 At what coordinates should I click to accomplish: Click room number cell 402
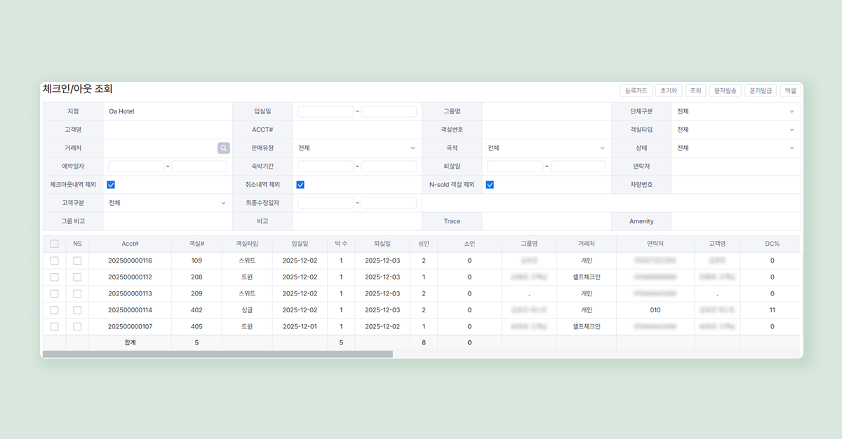click(x=196, y=309)
